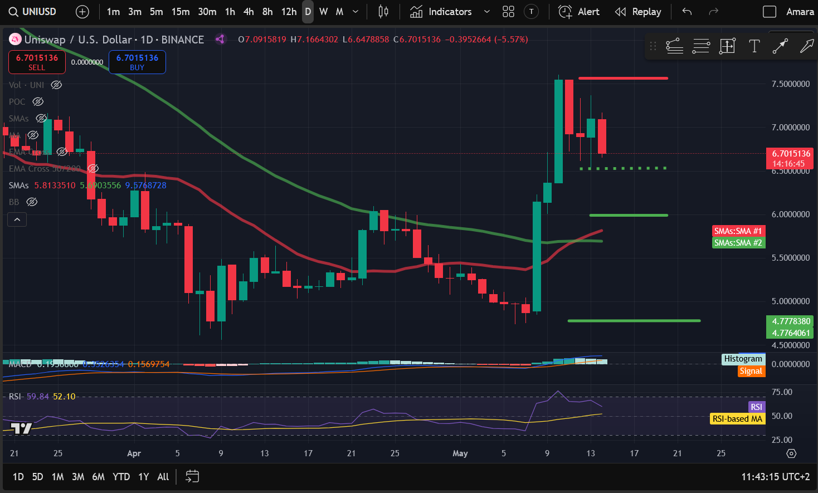Show the POC indicator
This screenshot has height=493, width=818.
(x=38, y=102)
